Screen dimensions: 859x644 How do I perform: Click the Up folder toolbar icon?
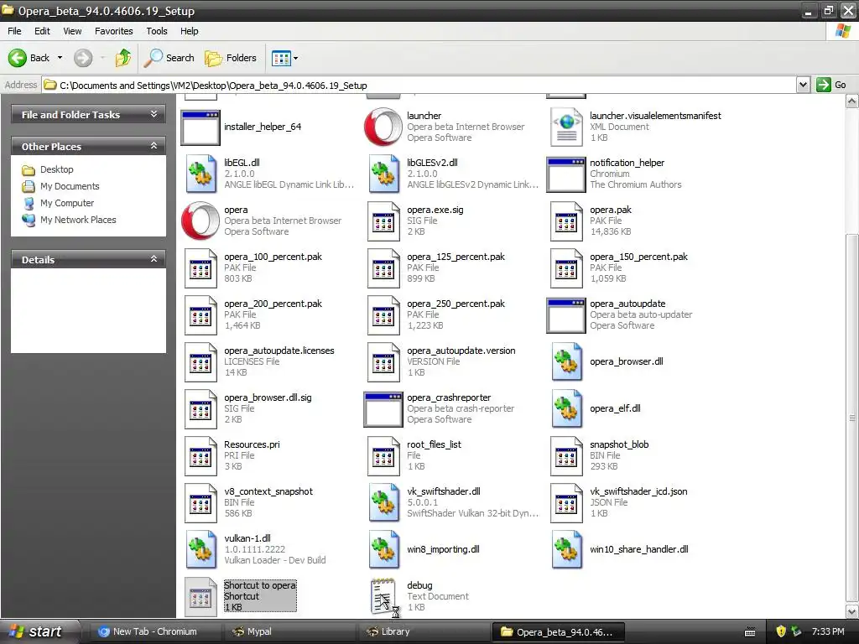coord(123,58)
